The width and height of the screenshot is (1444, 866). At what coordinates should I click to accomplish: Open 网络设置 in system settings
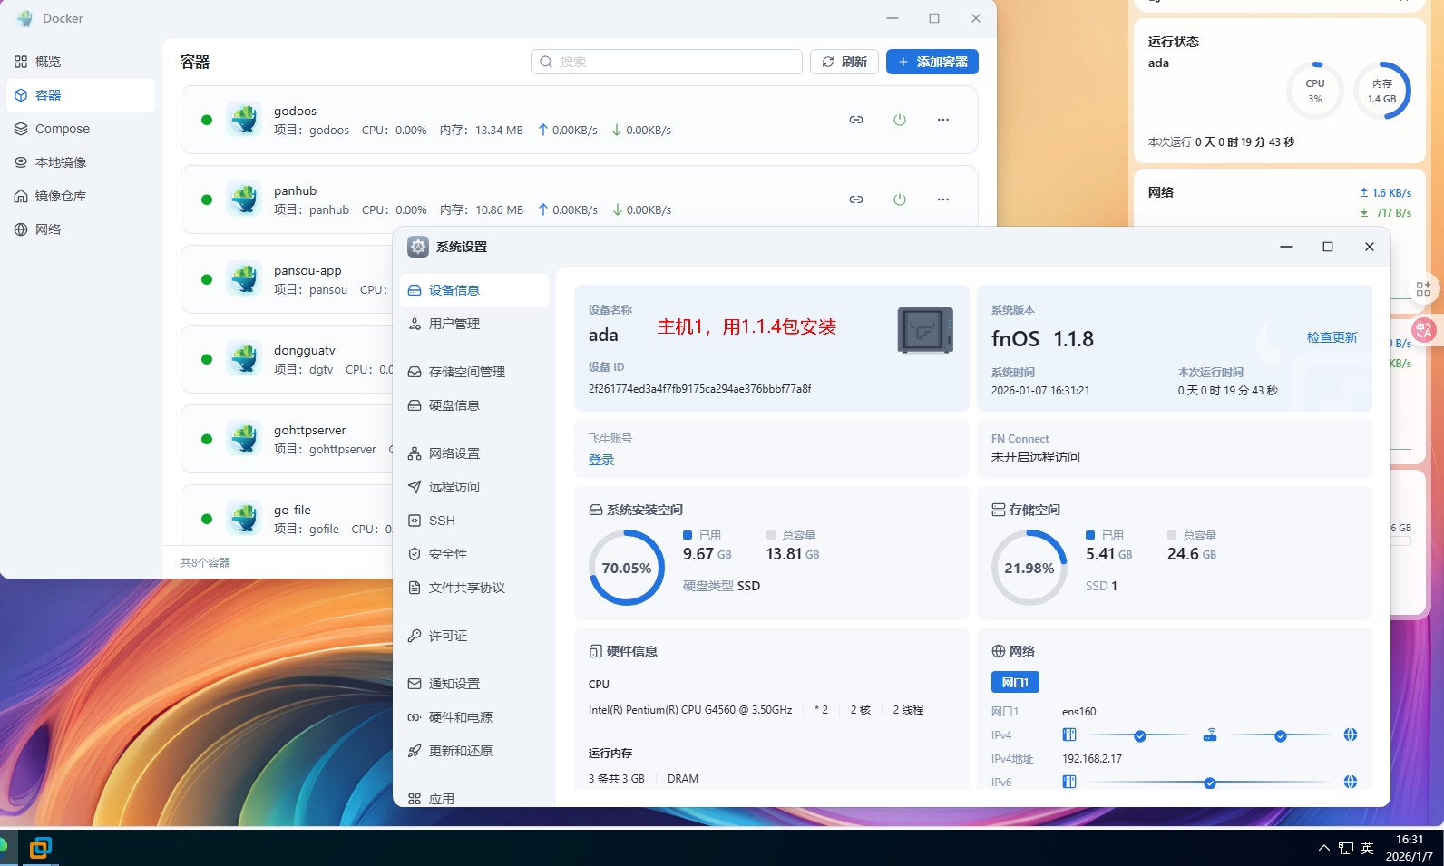tap(474, 453)
